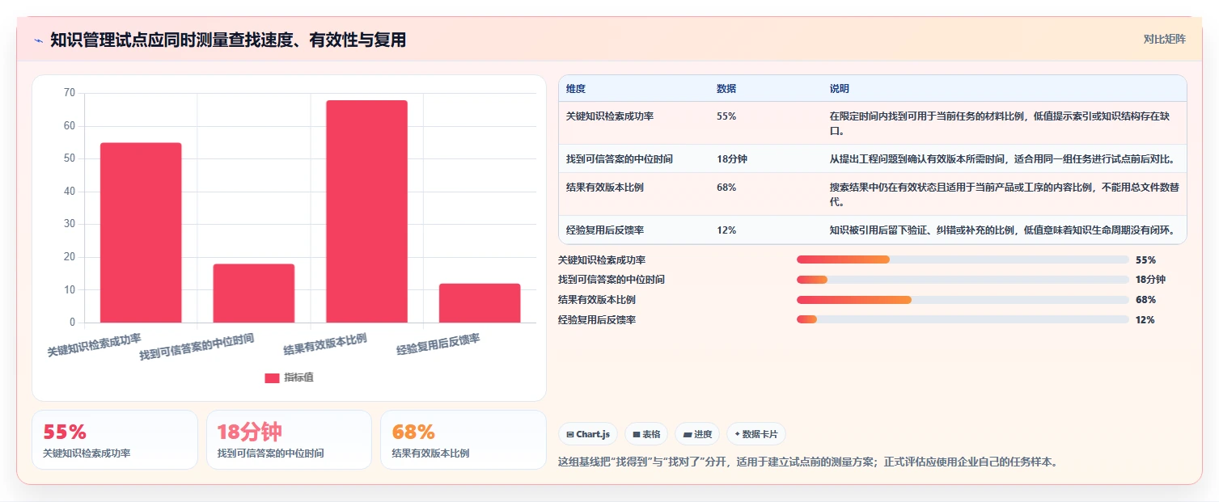Open the 55% 关键知识检索成功率 data card
The height and width of the screenshot is (502, 1219).
pos(115,440)
